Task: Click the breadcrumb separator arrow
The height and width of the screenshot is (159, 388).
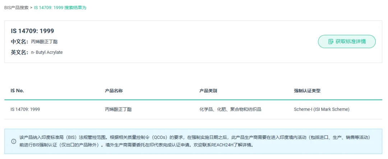Action: (x=31, y=8)
